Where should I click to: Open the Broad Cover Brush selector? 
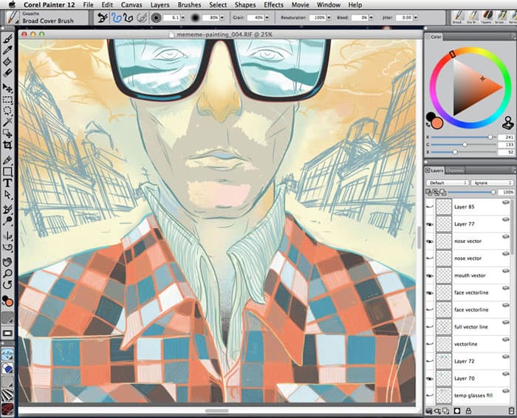pos(12,18)
